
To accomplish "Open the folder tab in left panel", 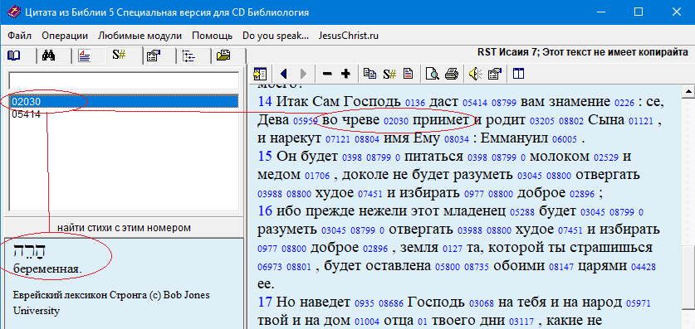I will click(x=223, y=56).
